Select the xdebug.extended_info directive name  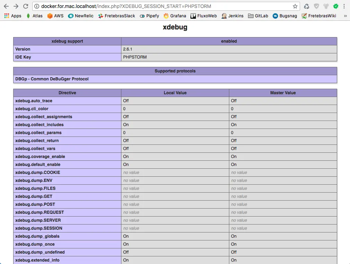(x=37, y=260)
